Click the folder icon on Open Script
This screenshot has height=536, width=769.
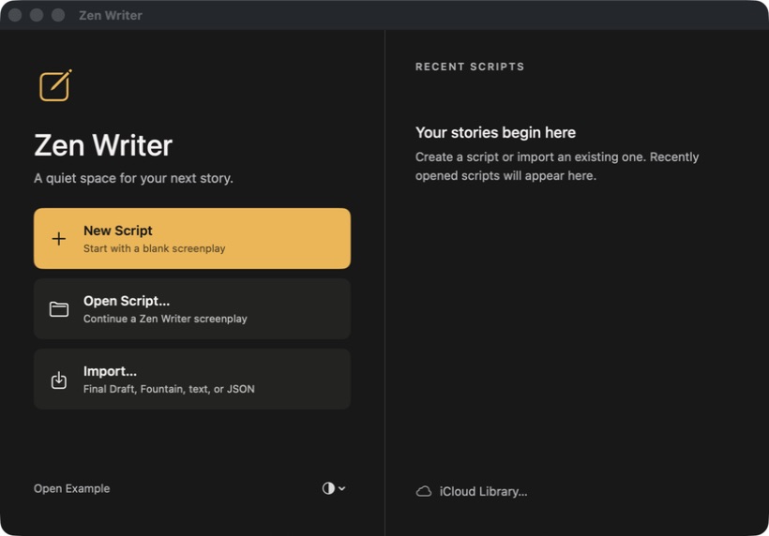click(x=59, y=309)
